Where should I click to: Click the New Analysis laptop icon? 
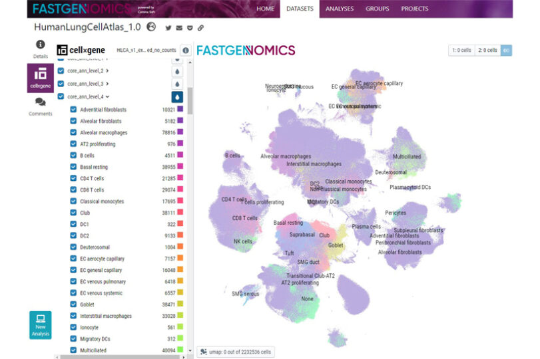(x=41, y=318)
